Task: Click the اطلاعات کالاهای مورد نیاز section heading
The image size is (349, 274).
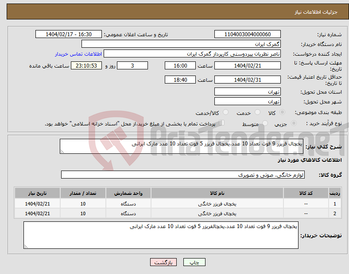Action: pos(310,160)
